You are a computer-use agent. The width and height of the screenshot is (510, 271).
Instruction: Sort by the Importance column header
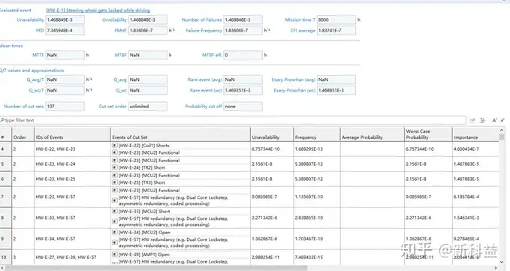click(475, 134)
